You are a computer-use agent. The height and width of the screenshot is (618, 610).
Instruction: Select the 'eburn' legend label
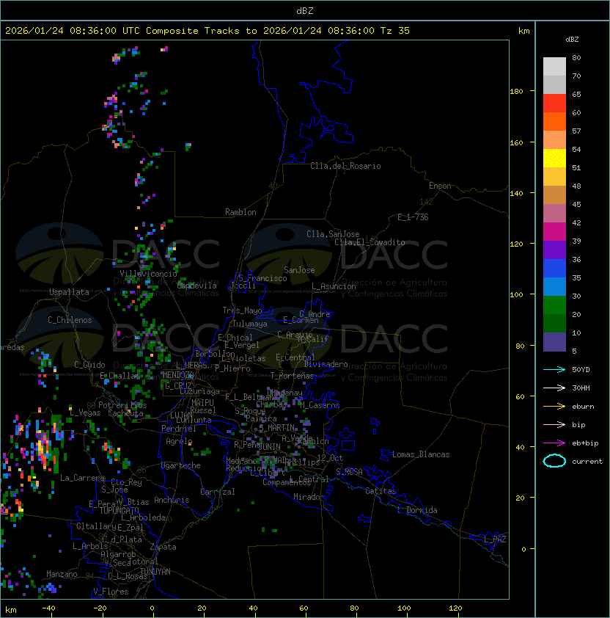click(x=583, y=407)
